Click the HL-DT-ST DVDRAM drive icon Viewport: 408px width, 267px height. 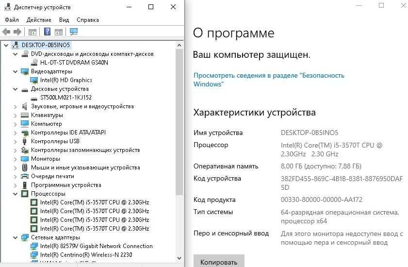coord(34,63)
